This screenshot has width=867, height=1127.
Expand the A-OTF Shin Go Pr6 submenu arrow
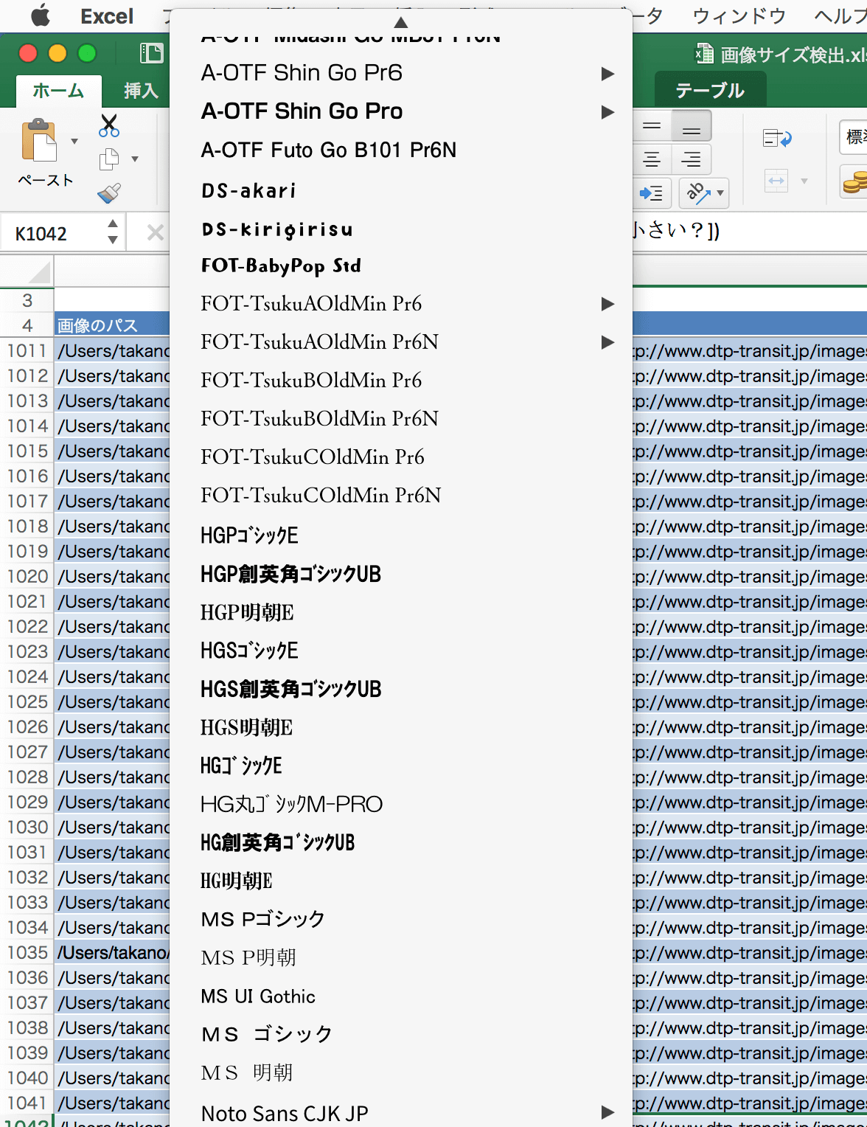point(607,73)
